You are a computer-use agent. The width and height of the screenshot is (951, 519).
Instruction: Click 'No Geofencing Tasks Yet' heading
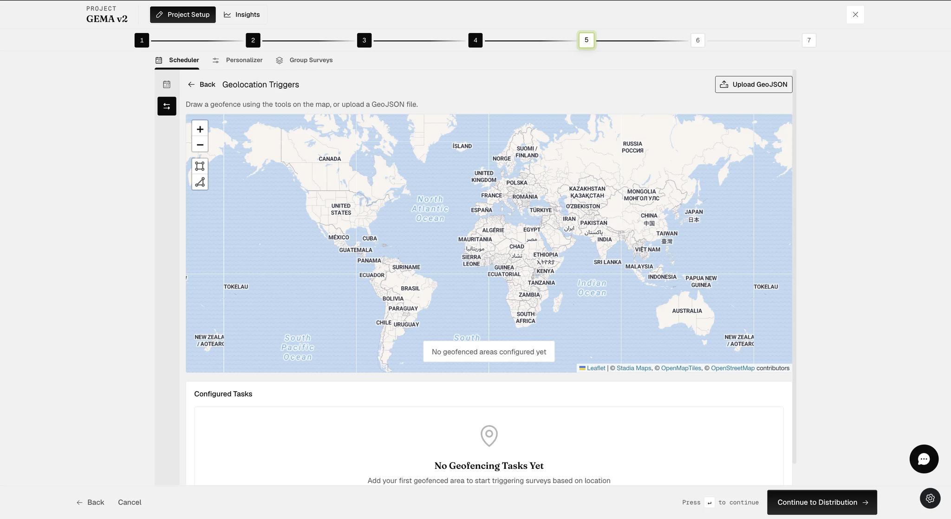coord(489,466)
